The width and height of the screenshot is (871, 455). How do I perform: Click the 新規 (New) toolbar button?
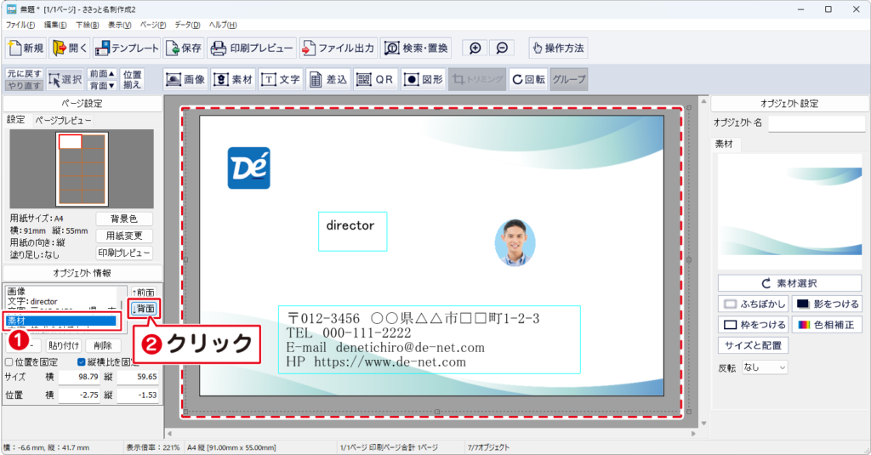(x=26, y=48)
